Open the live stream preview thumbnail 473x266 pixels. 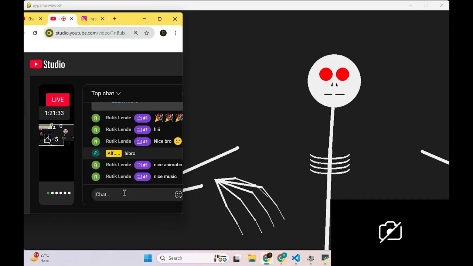(x=56, y=135)
